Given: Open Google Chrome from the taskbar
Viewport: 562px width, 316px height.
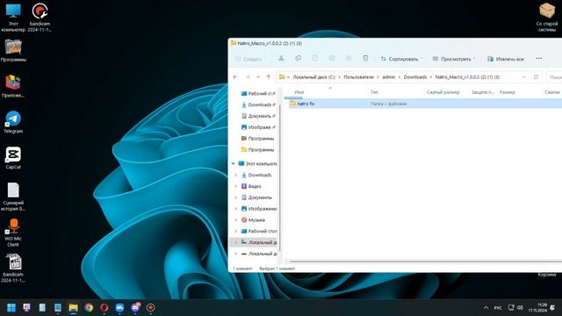Looking at the screenshot, I should [89, 307].
